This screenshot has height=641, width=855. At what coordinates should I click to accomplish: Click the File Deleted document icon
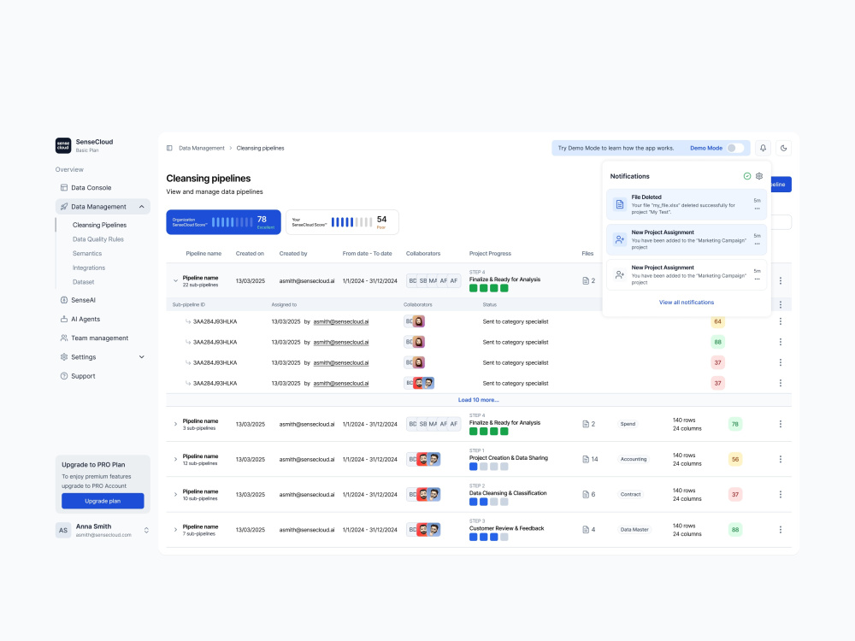point(620,204)
